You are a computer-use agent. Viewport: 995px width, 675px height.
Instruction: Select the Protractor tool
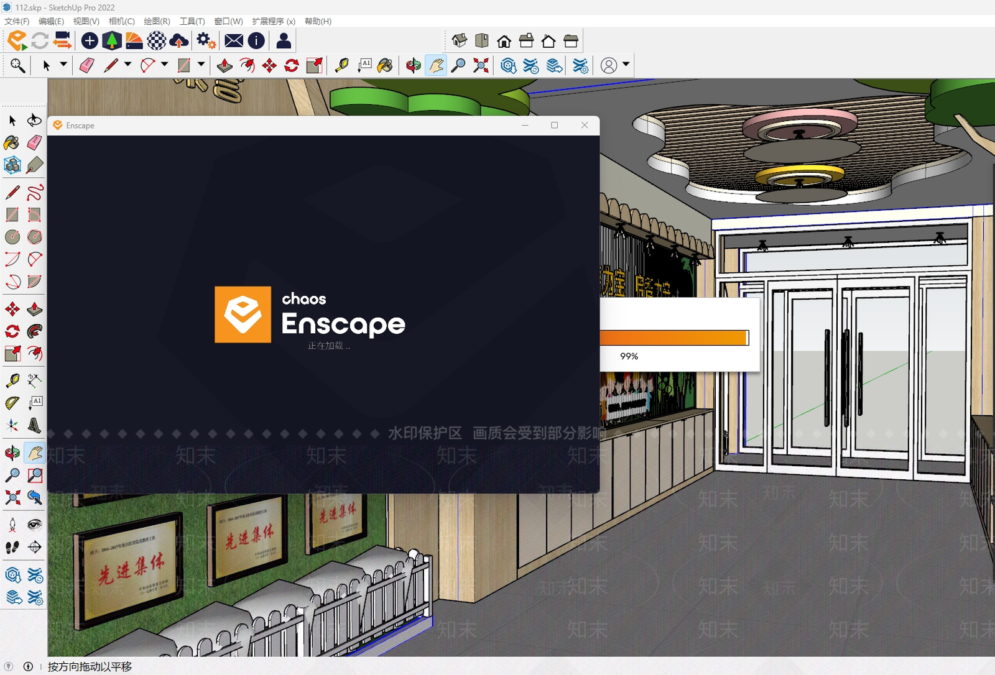click(12, 403)
